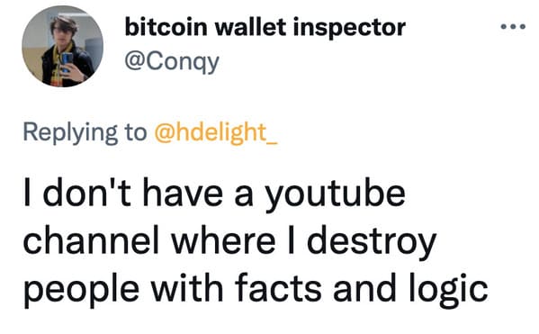Open the three-dot more options menu

click(513, 26)
